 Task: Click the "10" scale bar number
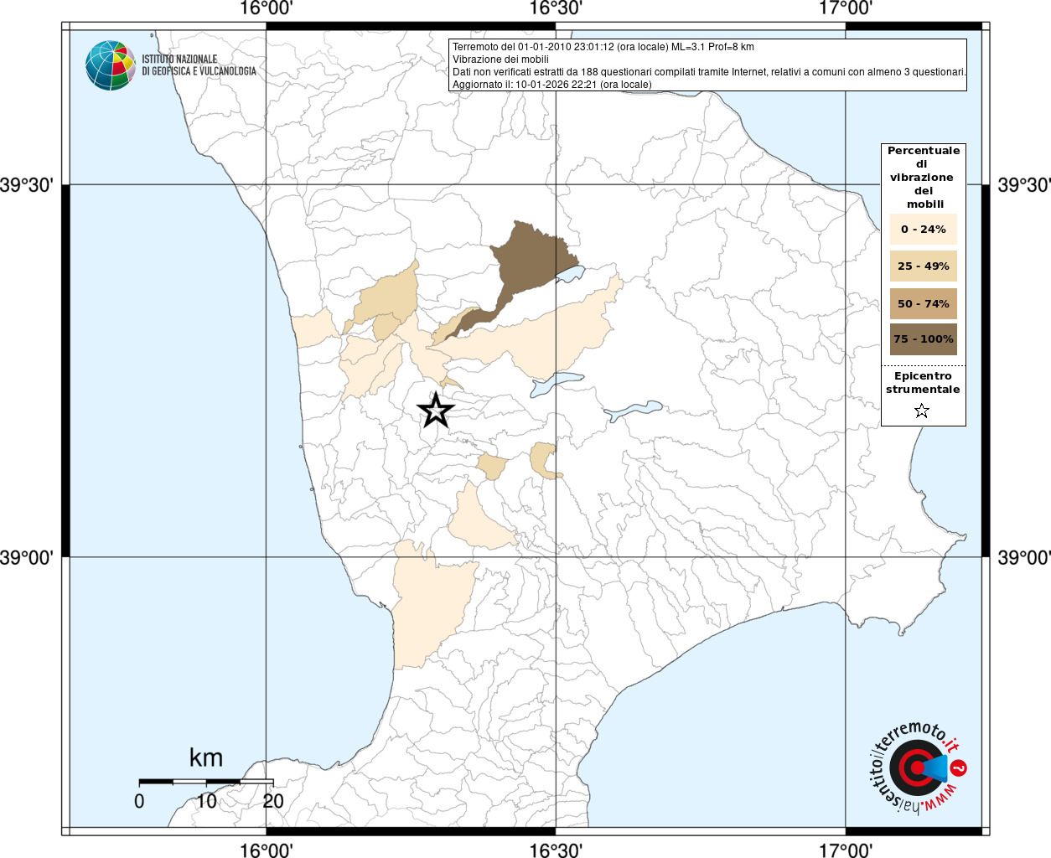206,801
